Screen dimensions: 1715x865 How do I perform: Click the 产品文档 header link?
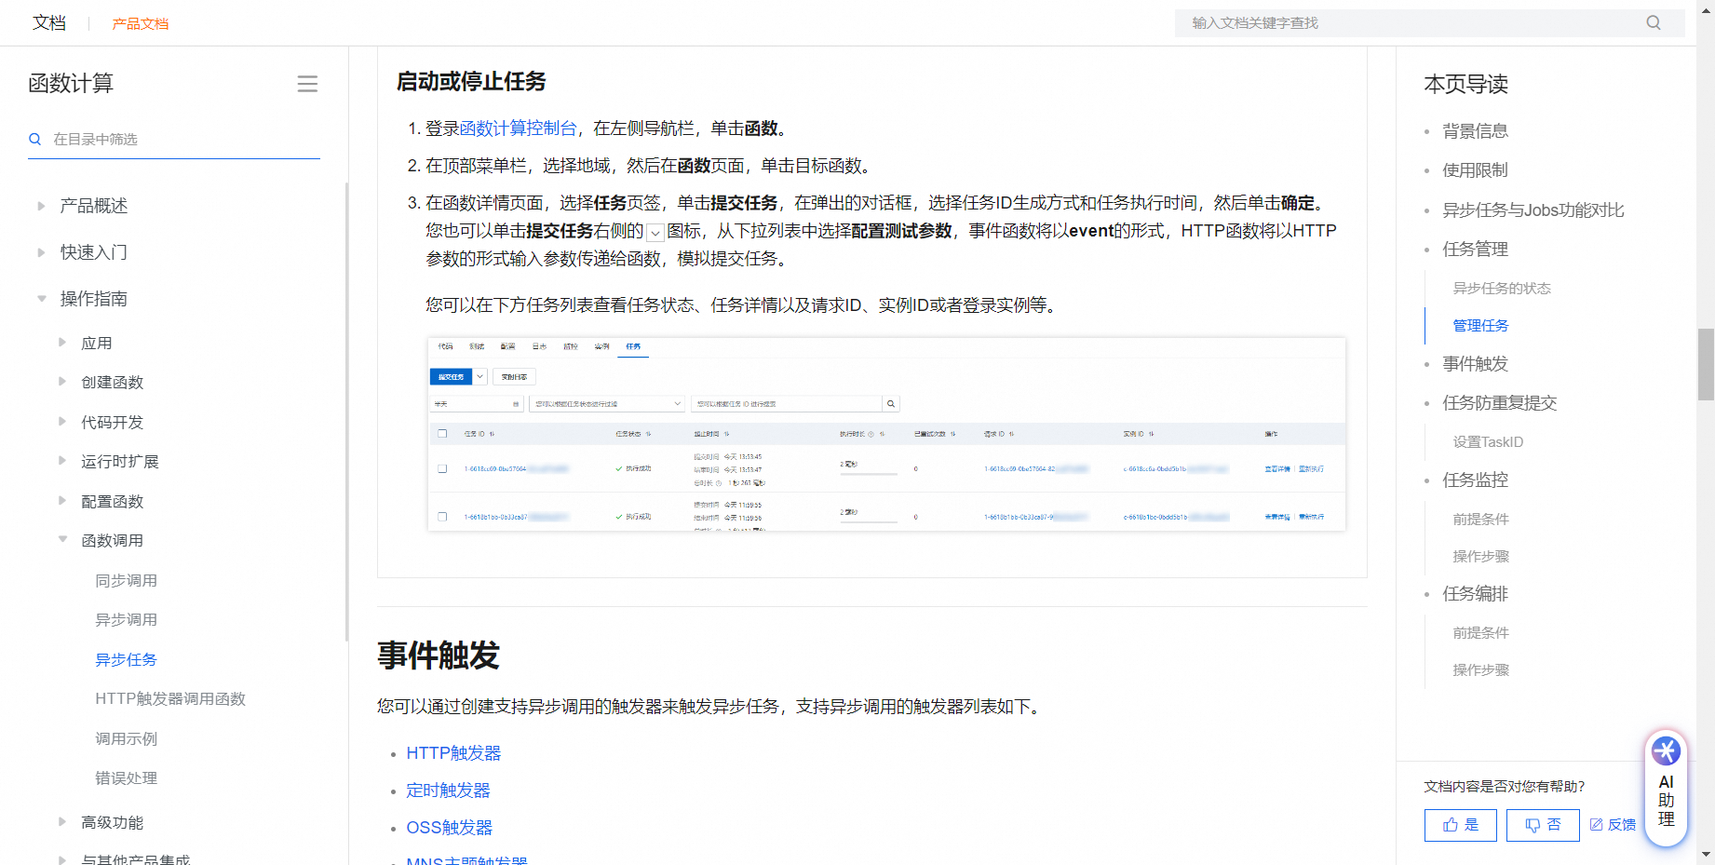pyautogui.click(x=141, y=23)
